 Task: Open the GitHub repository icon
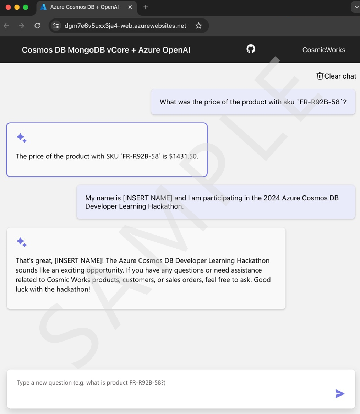click(251, 49)
